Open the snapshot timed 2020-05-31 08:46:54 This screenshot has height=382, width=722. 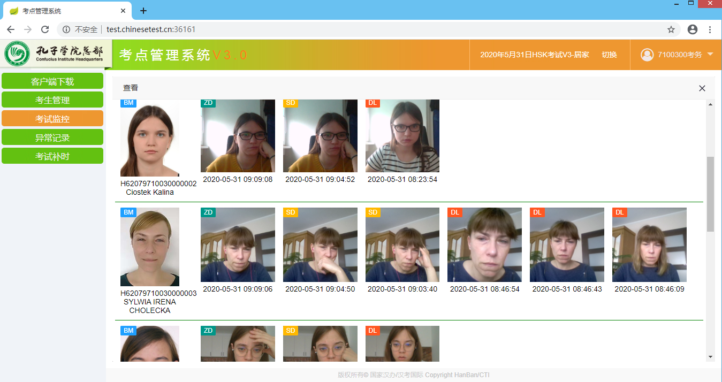(484, 245)
